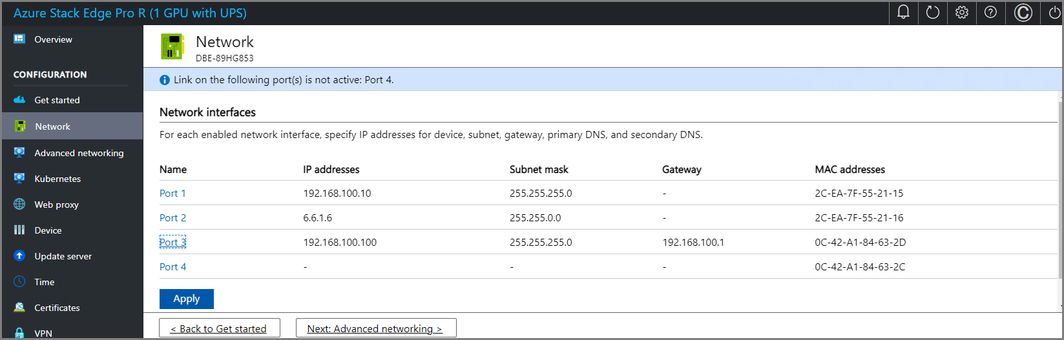Click the VPN lock icon
Image resolution: width=1064 pixels, height=340 pixels.
tap(19, 333)
